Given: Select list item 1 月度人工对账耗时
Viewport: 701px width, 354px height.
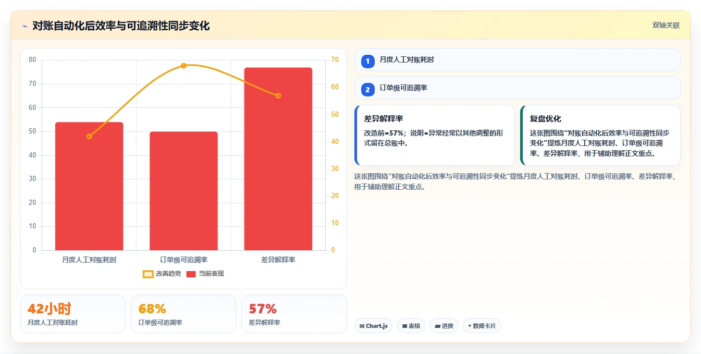Looking at the screenshot, I should (x=517, y=60).
